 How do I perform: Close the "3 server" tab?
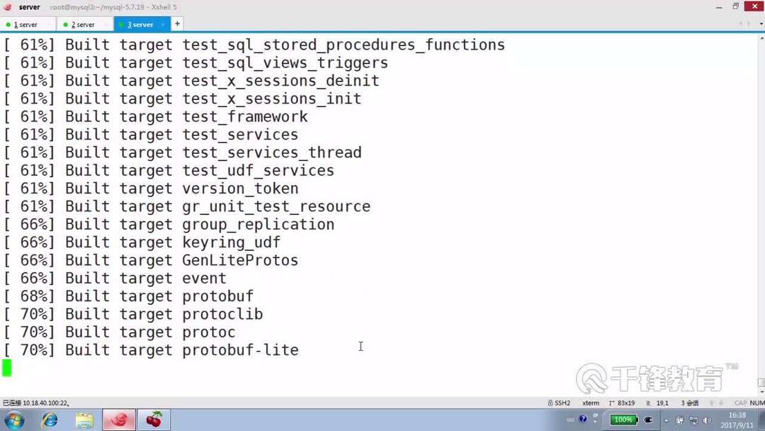tap(162, 24)
